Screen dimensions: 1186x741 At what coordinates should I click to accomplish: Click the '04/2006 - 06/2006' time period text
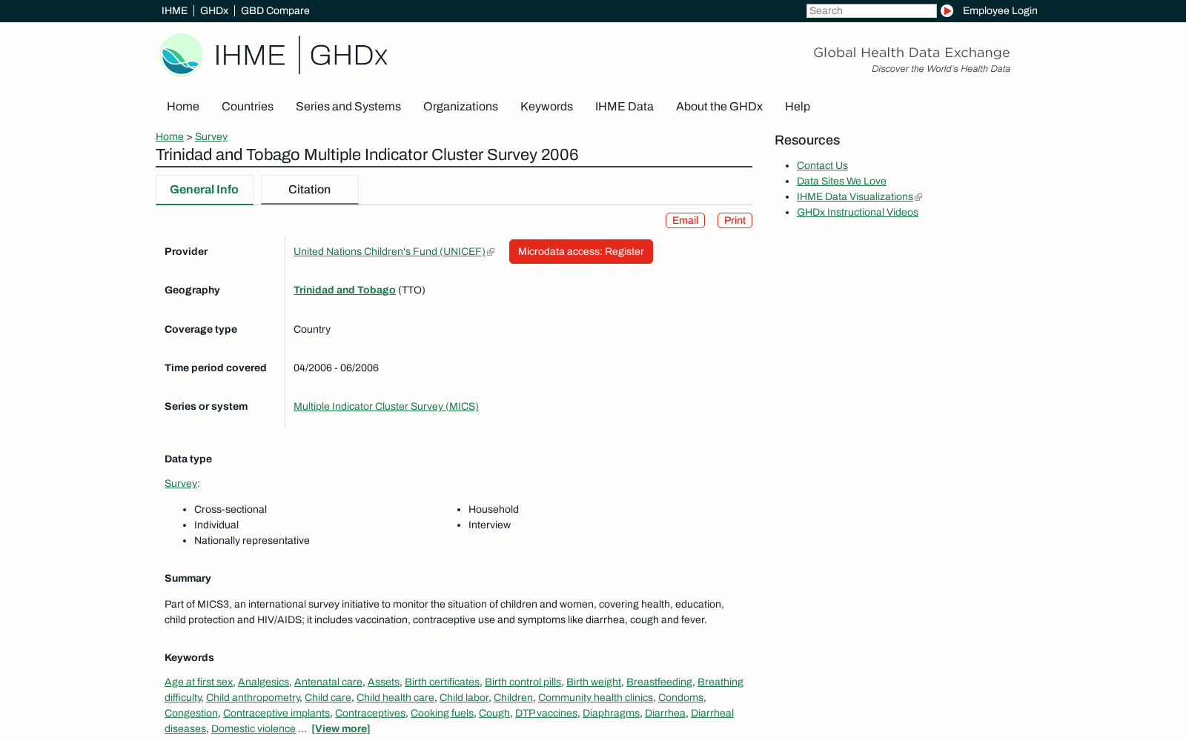336,368
